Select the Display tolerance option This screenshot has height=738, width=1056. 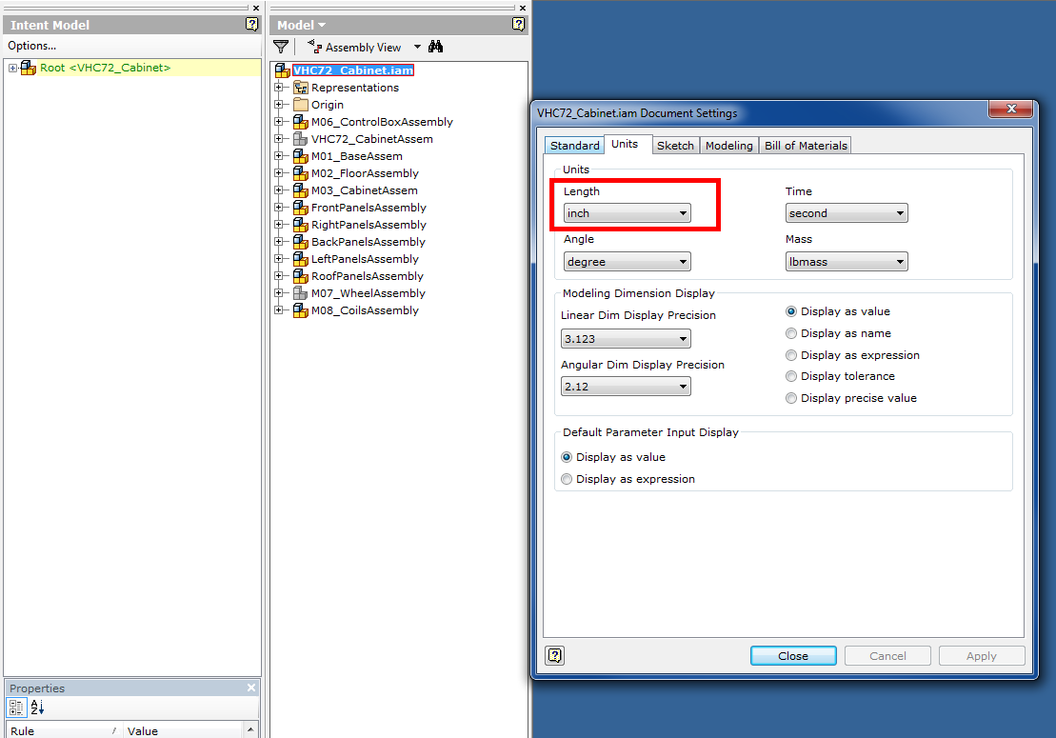point(791,376)
